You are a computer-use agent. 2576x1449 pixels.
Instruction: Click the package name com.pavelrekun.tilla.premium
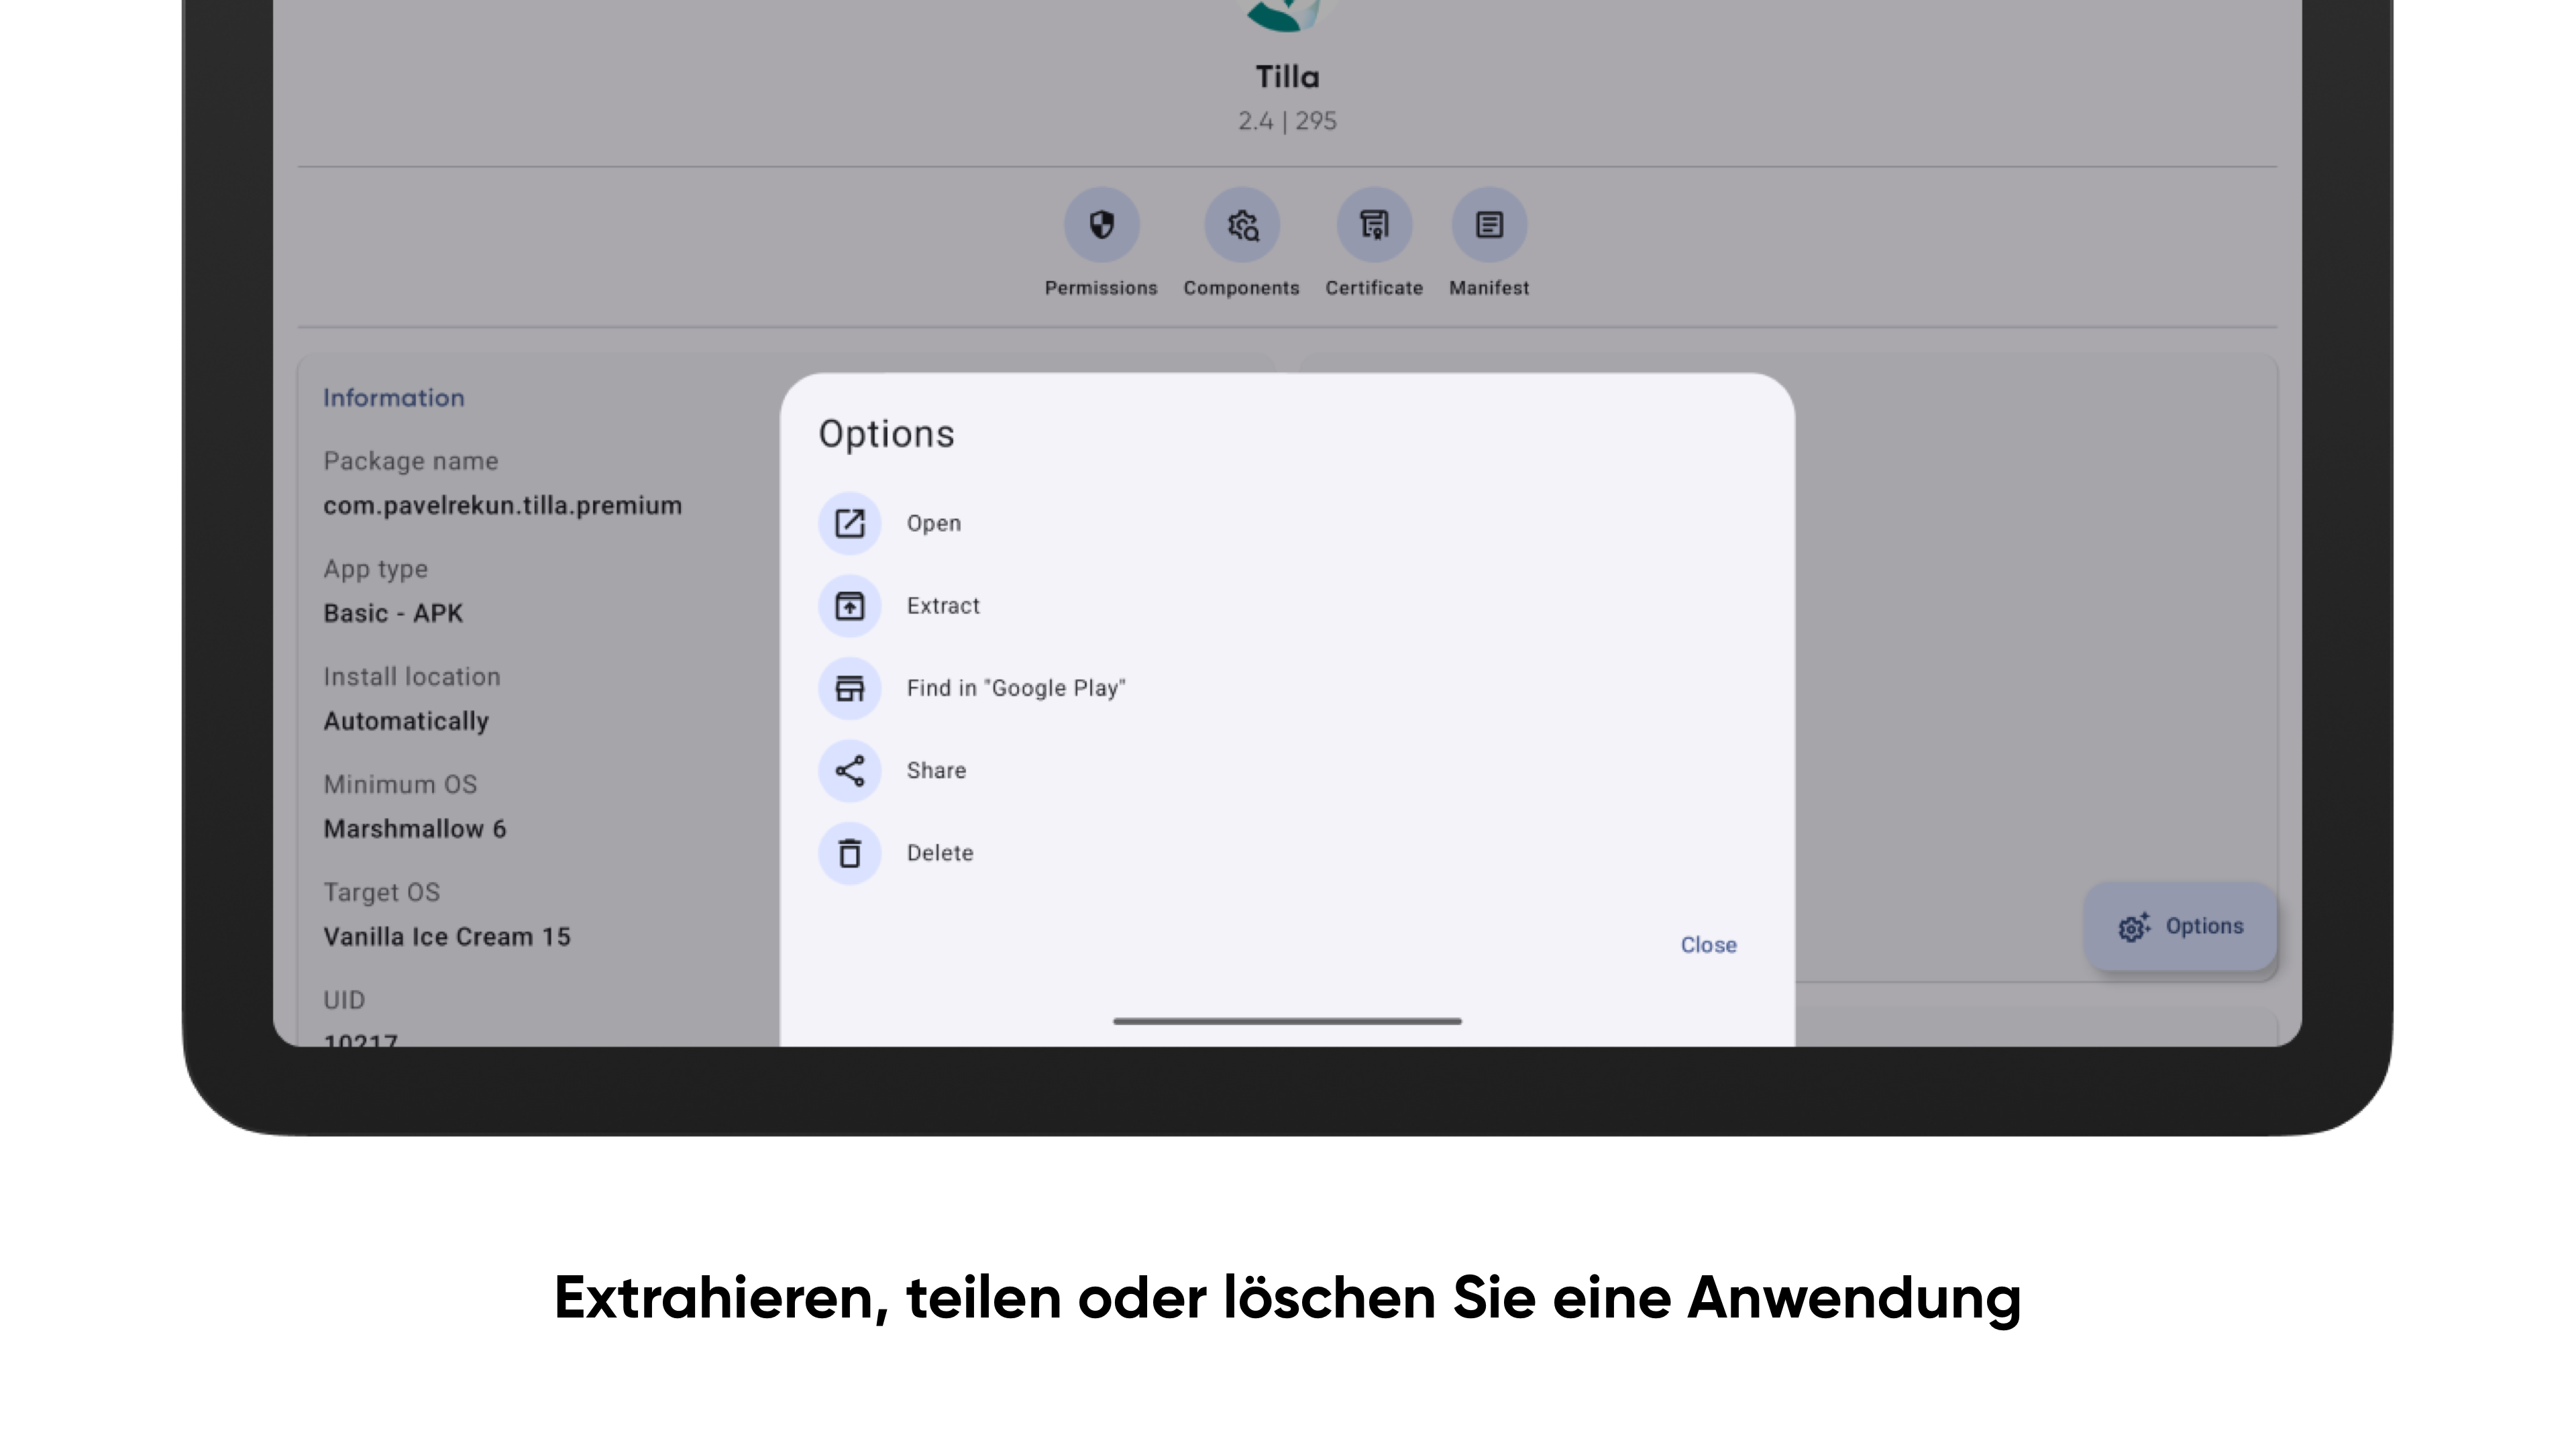[x=502, y=506]
